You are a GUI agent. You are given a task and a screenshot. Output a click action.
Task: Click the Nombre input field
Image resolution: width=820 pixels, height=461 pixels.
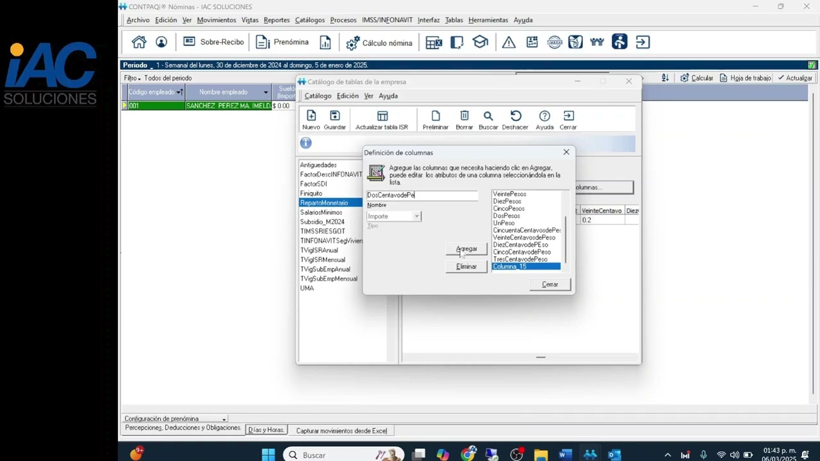point(422,195)
